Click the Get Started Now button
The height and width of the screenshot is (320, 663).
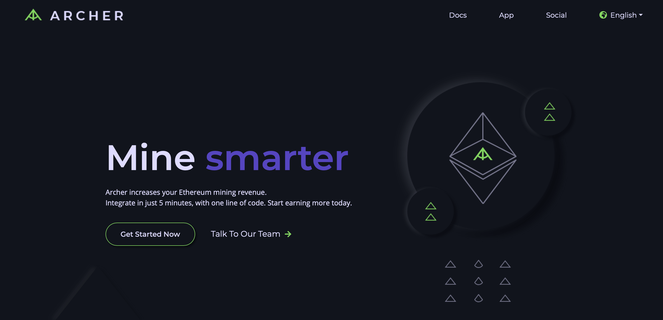(x=150, y=233)
